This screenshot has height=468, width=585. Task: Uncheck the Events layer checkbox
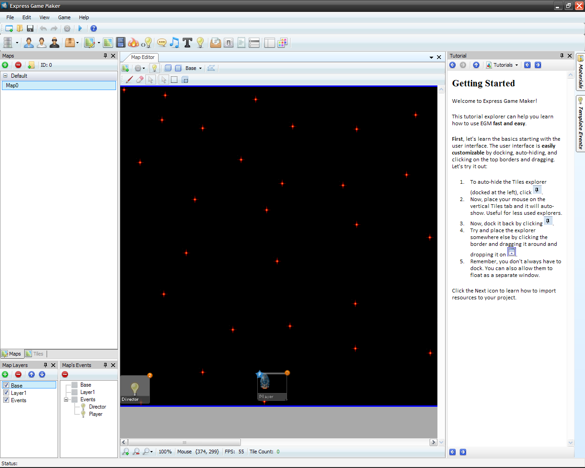click(x=6, y=400)
